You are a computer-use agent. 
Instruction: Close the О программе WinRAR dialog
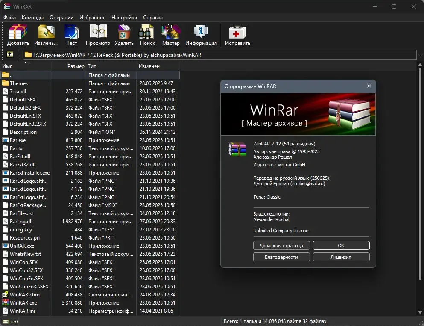click(369, 86)
